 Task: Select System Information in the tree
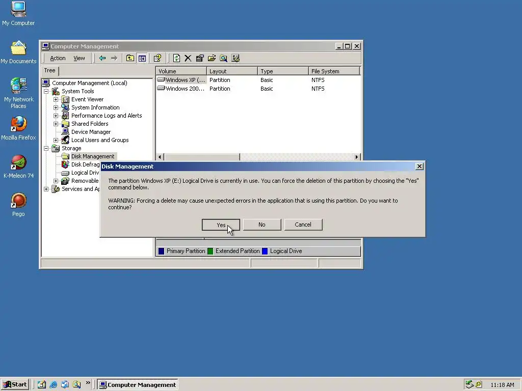[95, 107]
